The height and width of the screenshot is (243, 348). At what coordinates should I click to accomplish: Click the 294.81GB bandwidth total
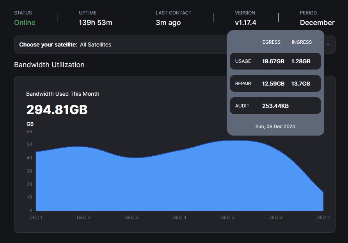pos(57,110)
